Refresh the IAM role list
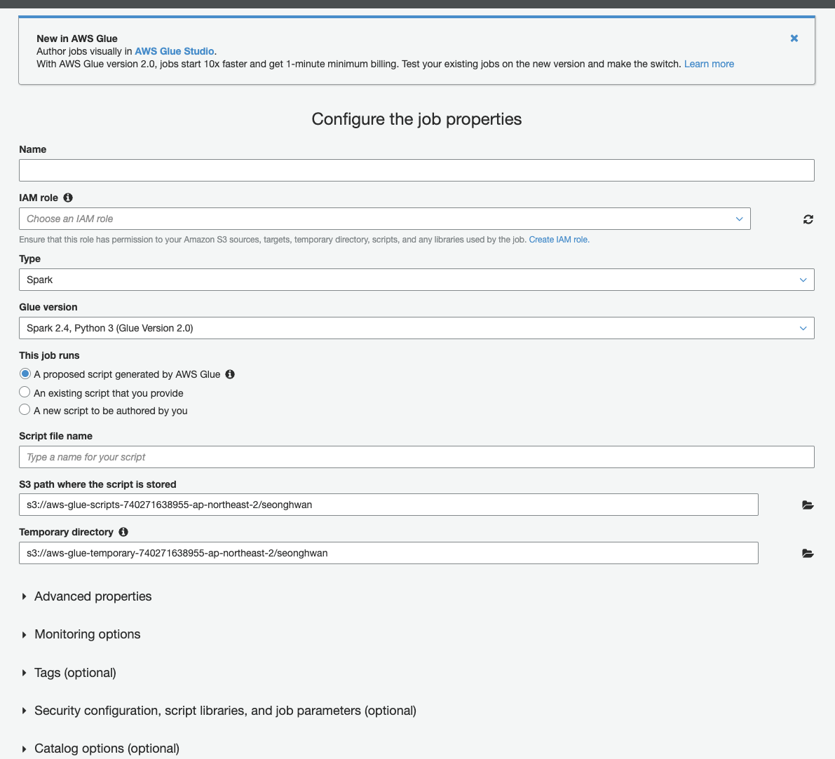 (808, 219)
